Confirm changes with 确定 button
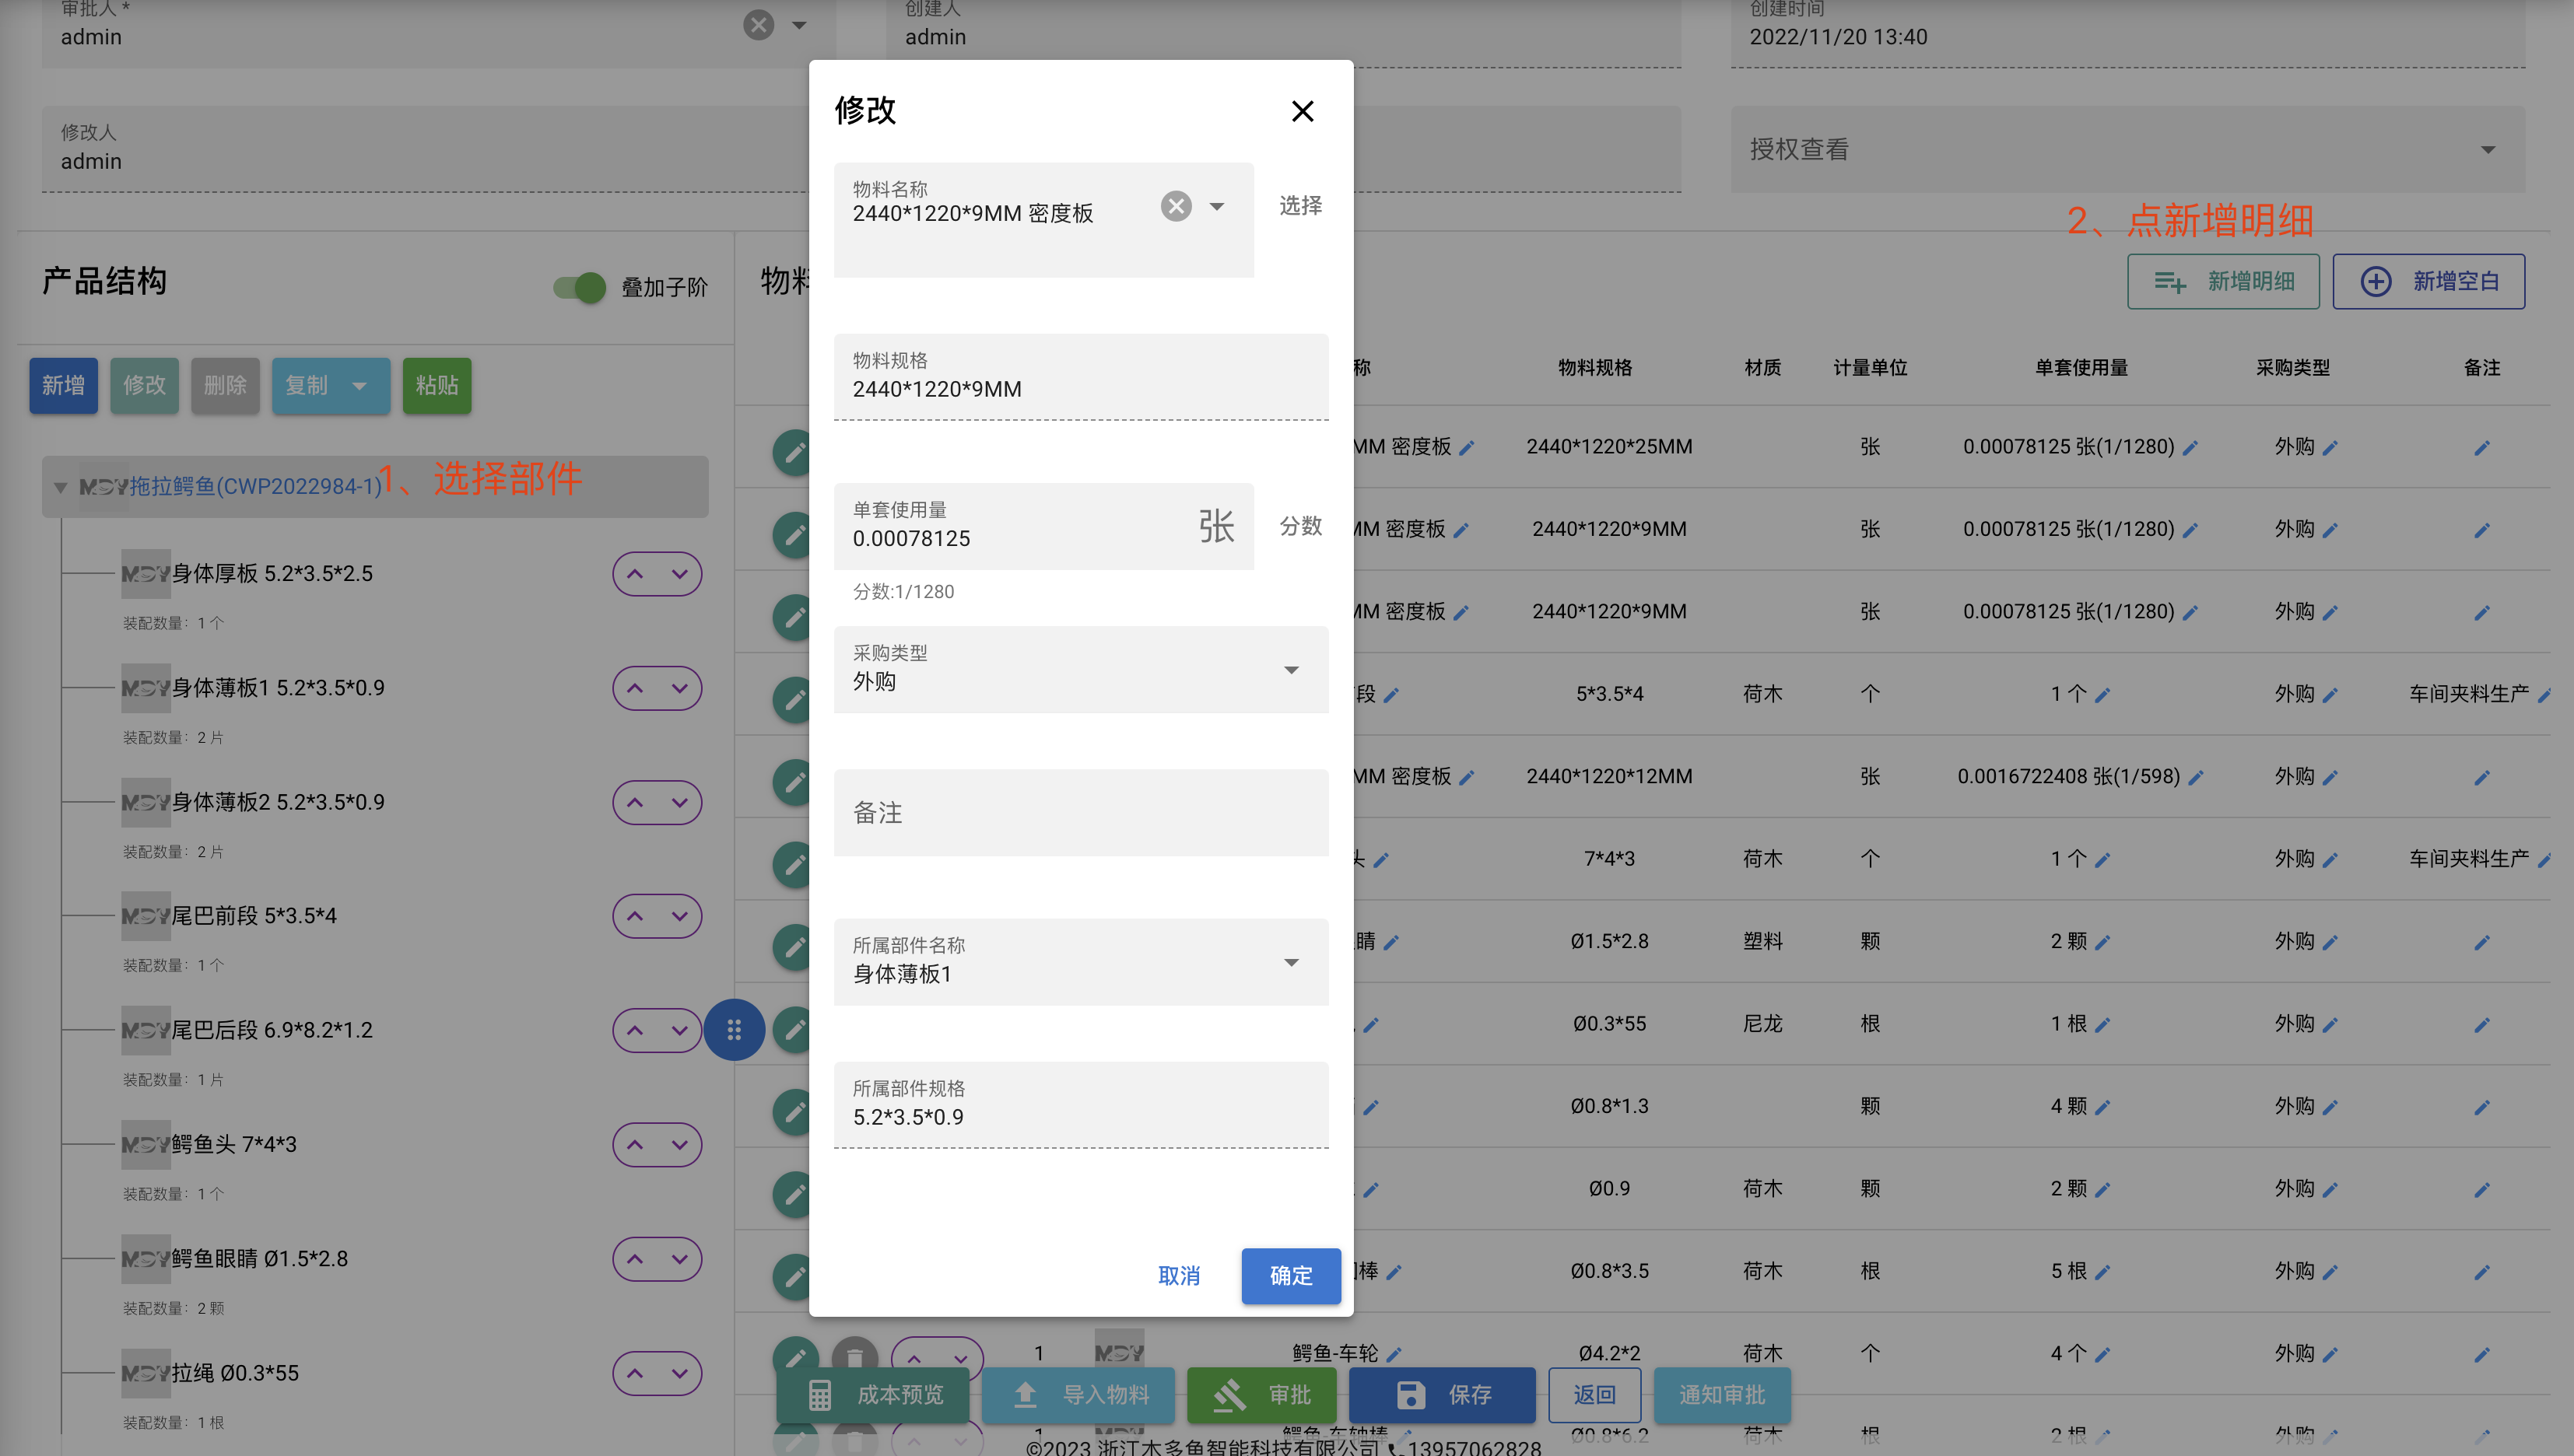 click(1290, 1275)
